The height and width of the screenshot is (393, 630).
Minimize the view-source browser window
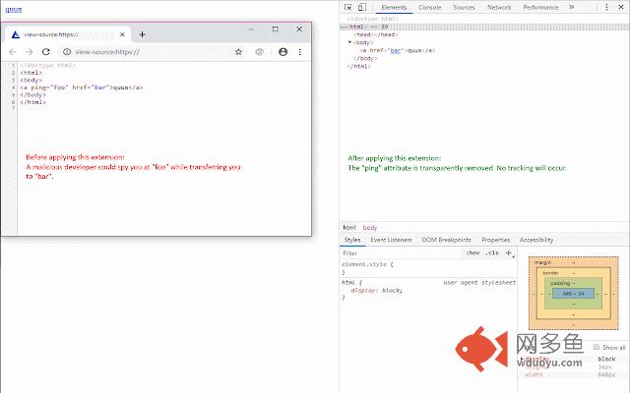pyautogui.click(x=251, y=28)
